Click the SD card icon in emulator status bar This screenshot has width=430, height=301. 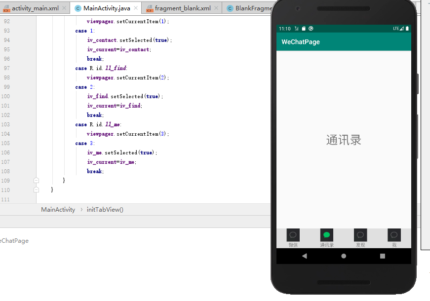[x=304, y=29]
